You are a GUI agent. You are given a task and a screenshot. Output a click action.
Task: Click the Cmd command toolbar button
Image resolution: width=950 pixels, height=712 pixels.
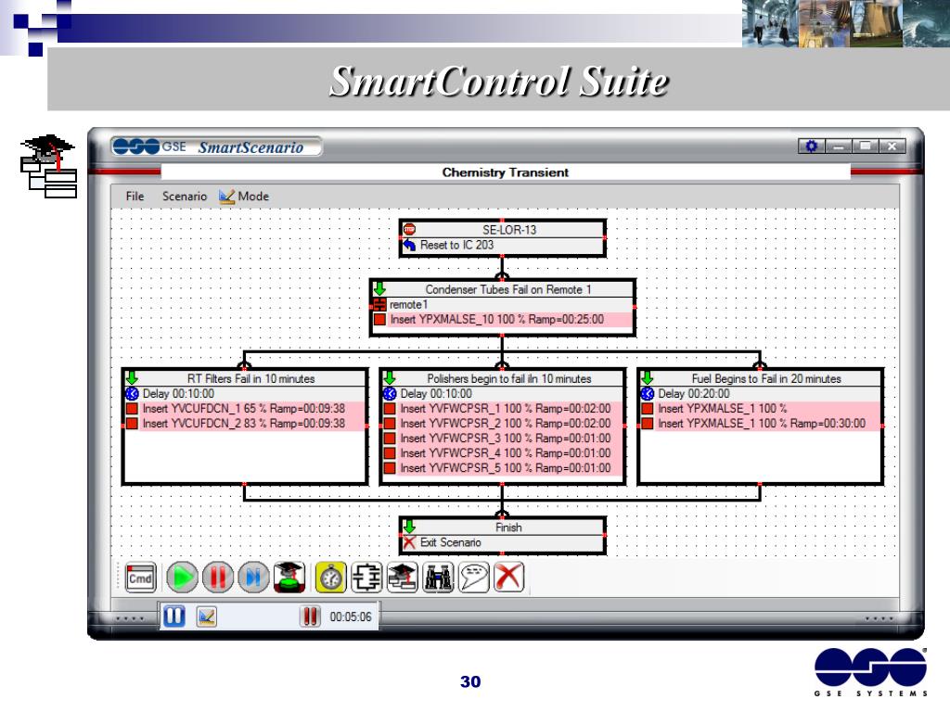tap(140, 578)
